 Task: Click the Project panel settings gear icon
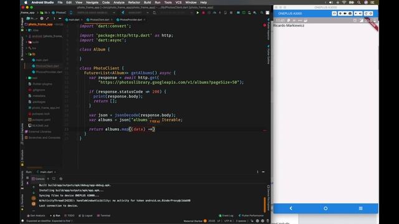(x=42, y=19)
